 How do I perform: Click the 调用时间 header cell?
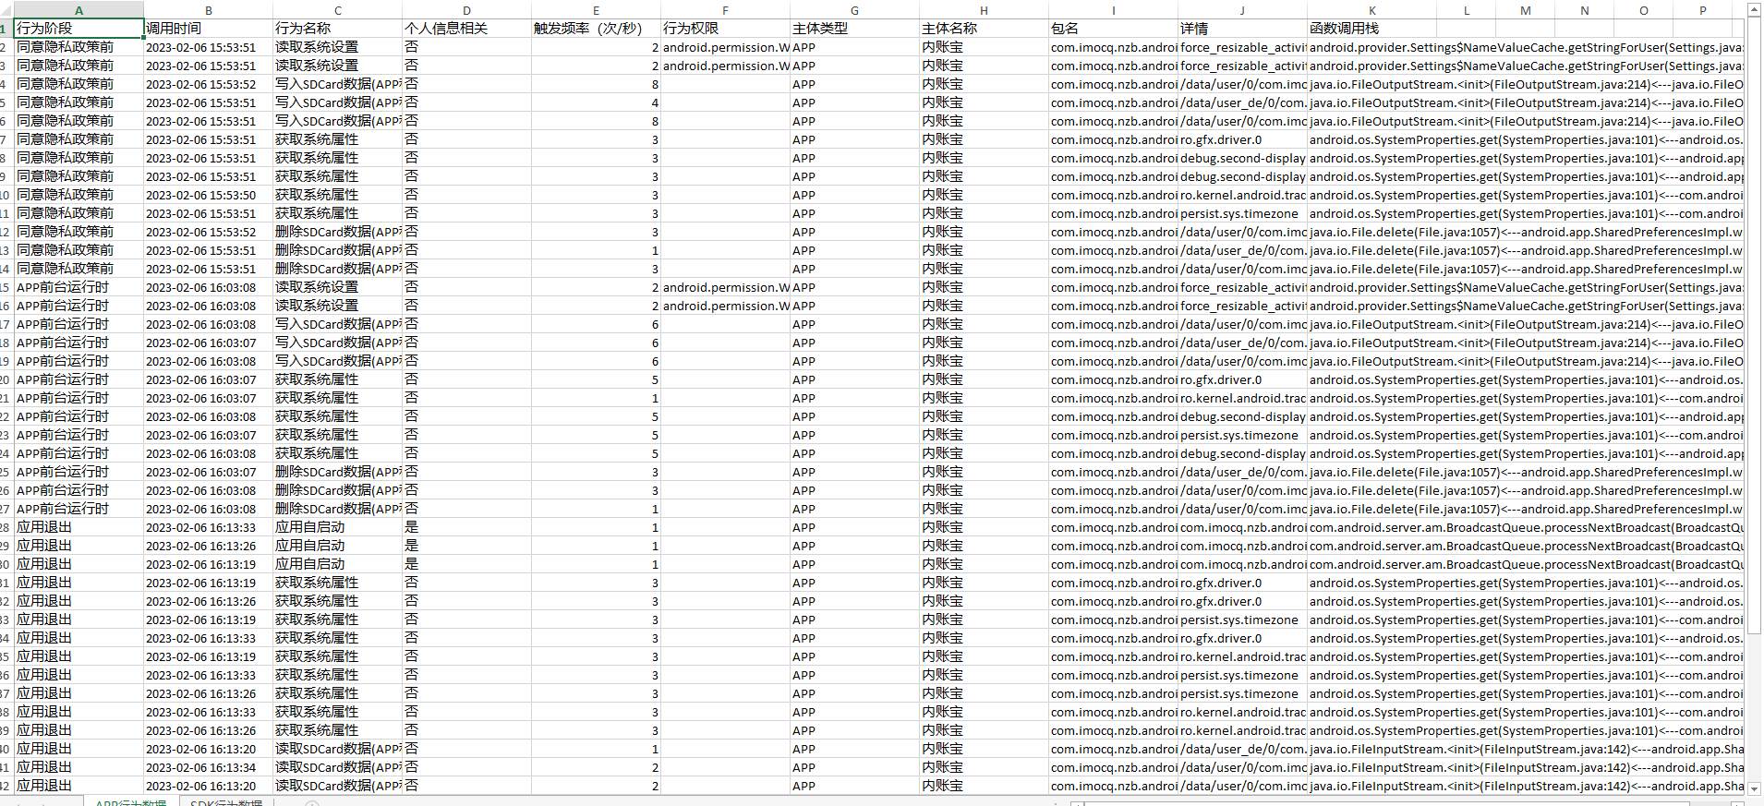tap(209, 29)
